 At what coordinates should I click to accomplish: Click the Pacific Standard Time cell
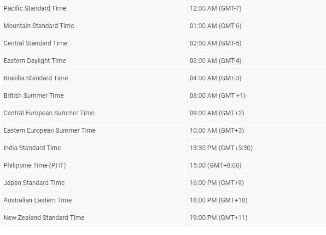35,8
